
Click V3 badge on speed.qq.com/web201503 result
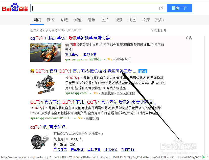[80, 118]
